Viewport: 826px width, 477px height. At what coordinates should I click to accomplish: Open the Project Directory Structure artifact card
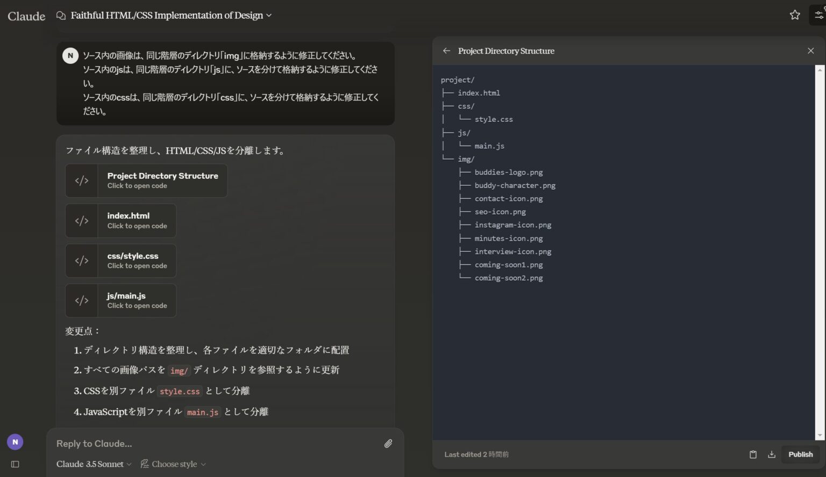(146, 180)
